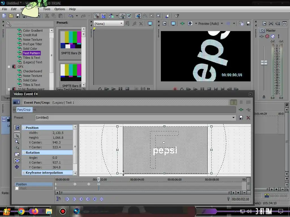
Task: Open the Options menu
Action: coord(59,9)
